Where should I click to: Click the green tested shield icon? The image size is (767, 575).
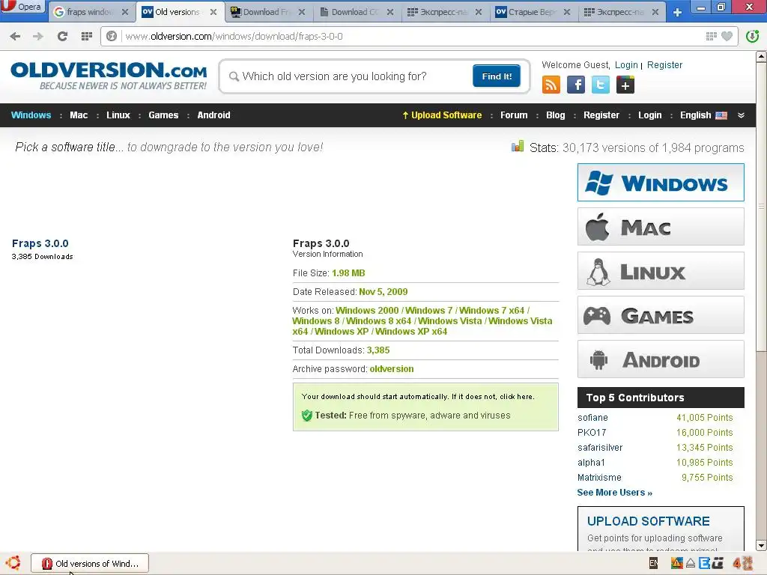coord(306,416)
